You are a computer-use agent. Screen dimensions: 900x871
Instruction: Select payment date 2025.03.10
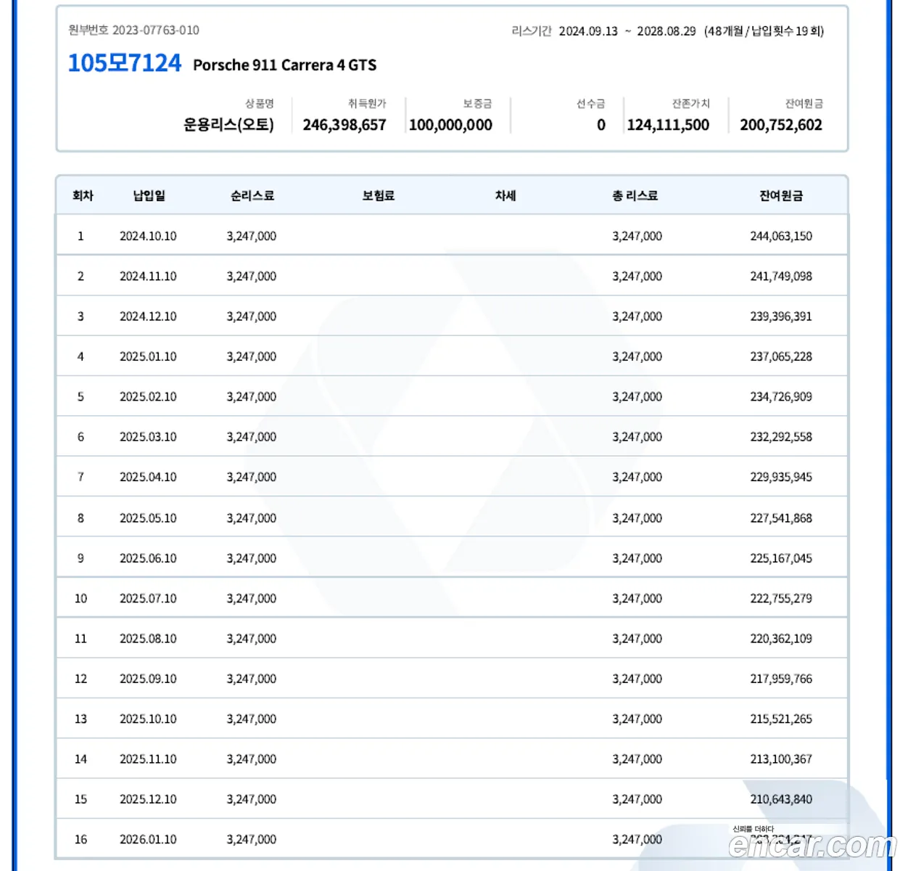click(x=148, y=437)
